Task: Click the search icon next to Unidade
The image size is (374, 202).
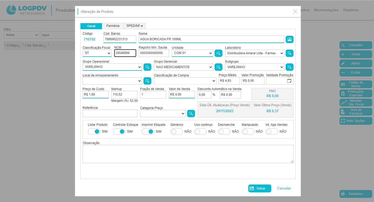Action: click(218, 53)
